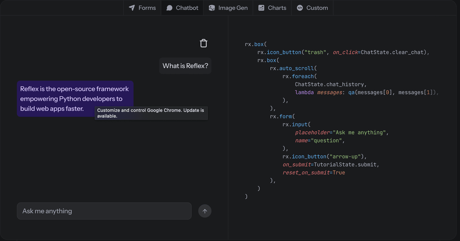460x241 pixels.
Task: Switch to the Forms tab
Action: click(x=147, y=8)
